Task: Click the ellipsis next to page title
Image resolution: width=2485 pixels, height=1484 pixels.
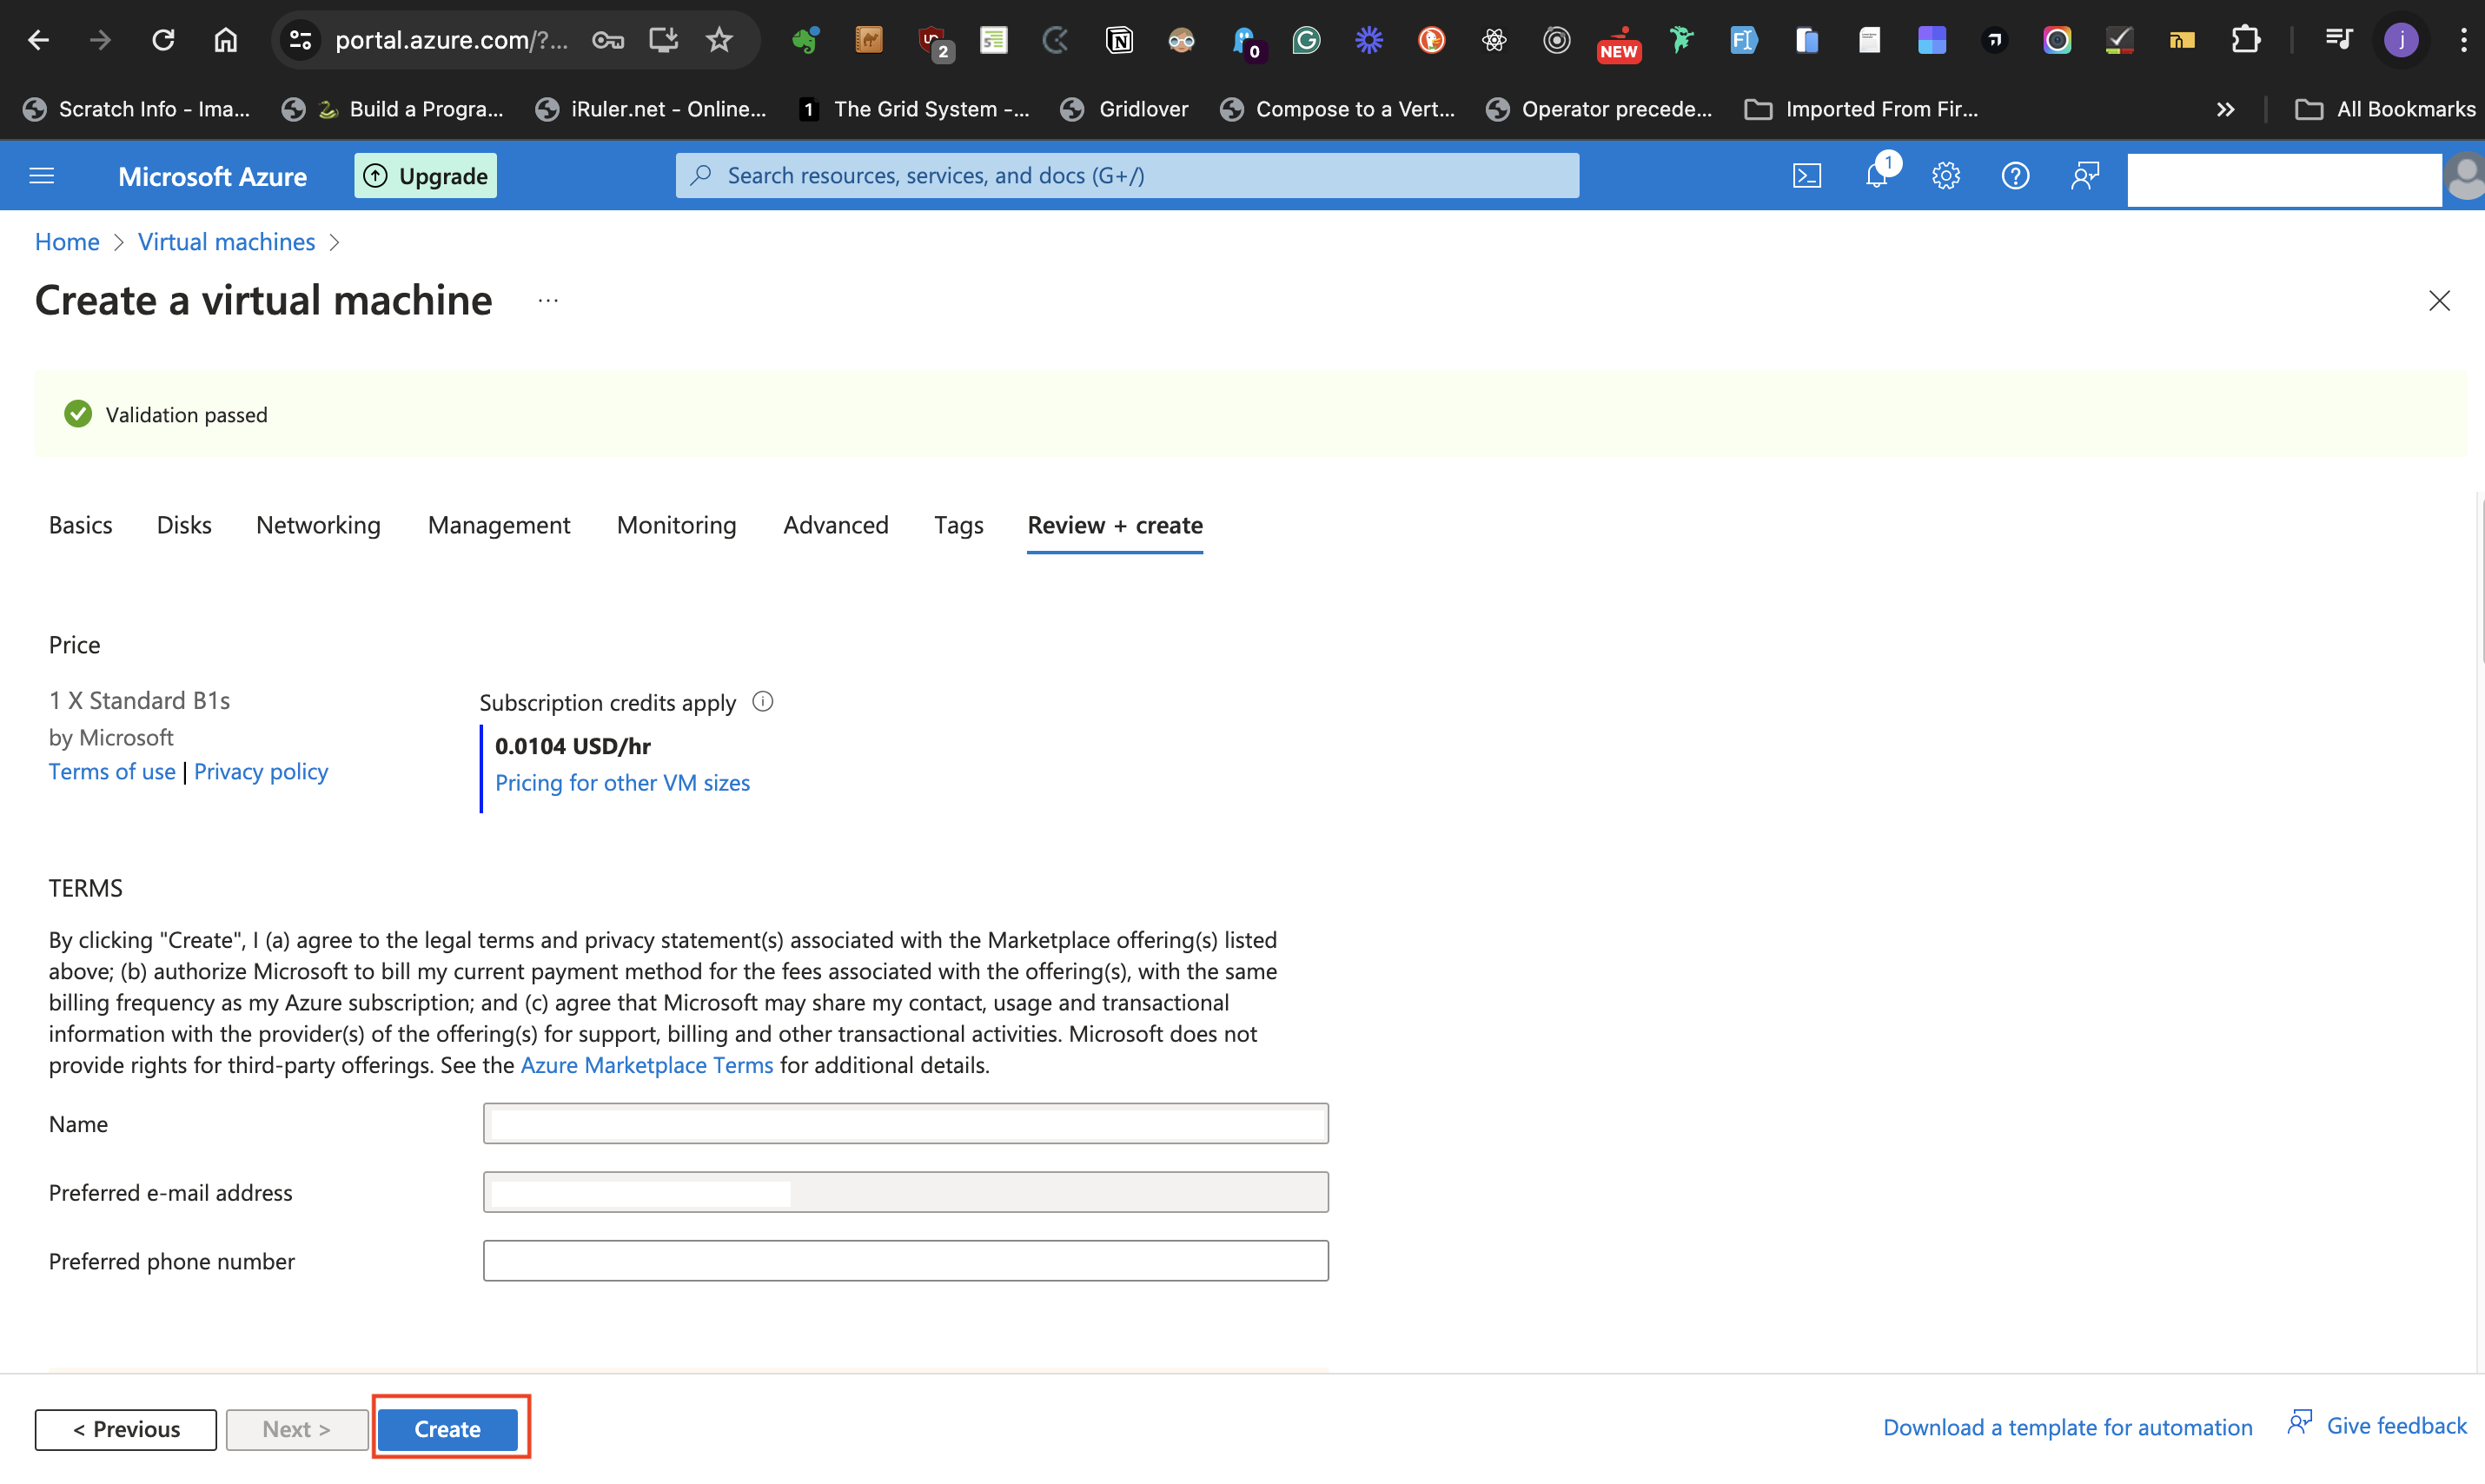Action: [x=548, y=300]
